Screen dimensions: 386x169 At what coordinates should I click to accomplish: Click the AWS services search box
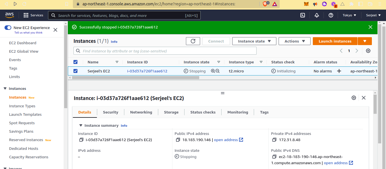point(124,15)
